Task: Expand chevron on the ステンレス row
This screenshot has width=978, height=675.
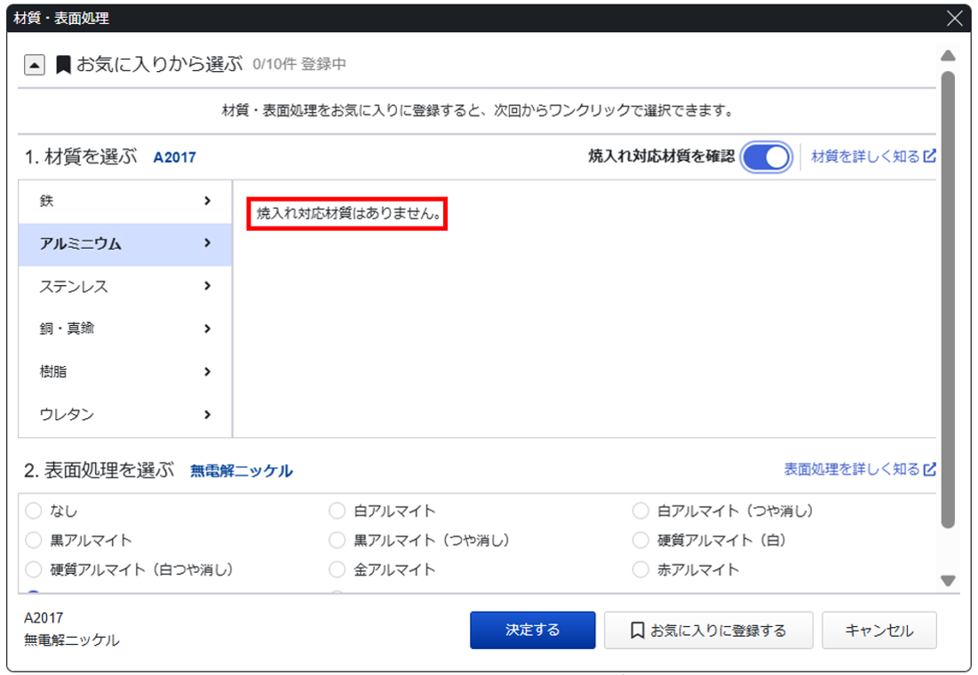Action: pos(208,286)
